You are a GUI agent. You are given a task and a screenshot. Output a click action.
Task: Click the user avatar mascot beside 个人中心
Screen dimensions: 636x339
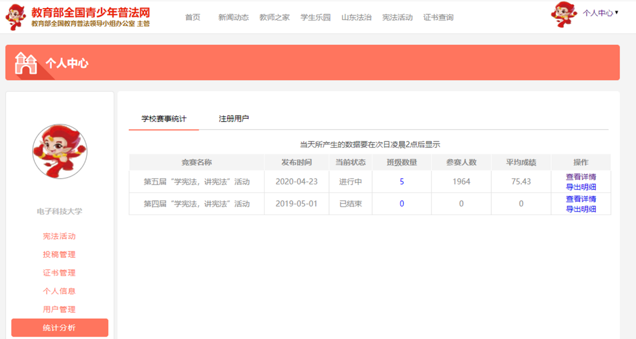point(563,15)
